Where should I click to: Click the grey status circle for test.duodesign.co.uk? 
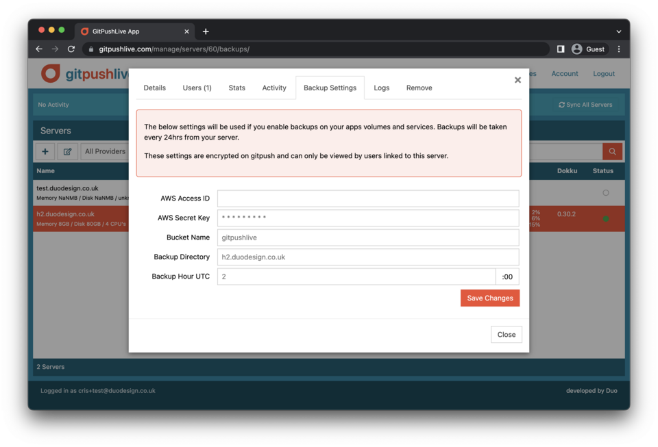click(x=605, y=193)
